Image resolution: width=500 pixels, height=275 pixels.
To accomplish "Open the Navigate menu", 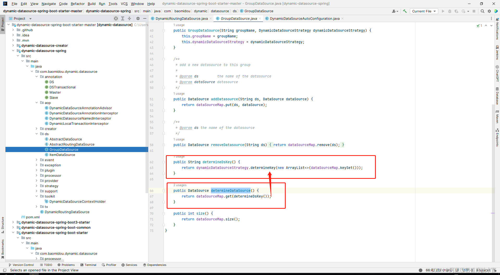I will [x=49, y=4].
